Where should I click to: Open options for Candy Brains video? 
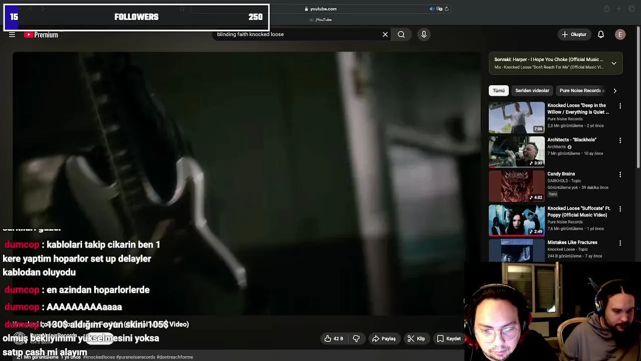click(620, 174)
